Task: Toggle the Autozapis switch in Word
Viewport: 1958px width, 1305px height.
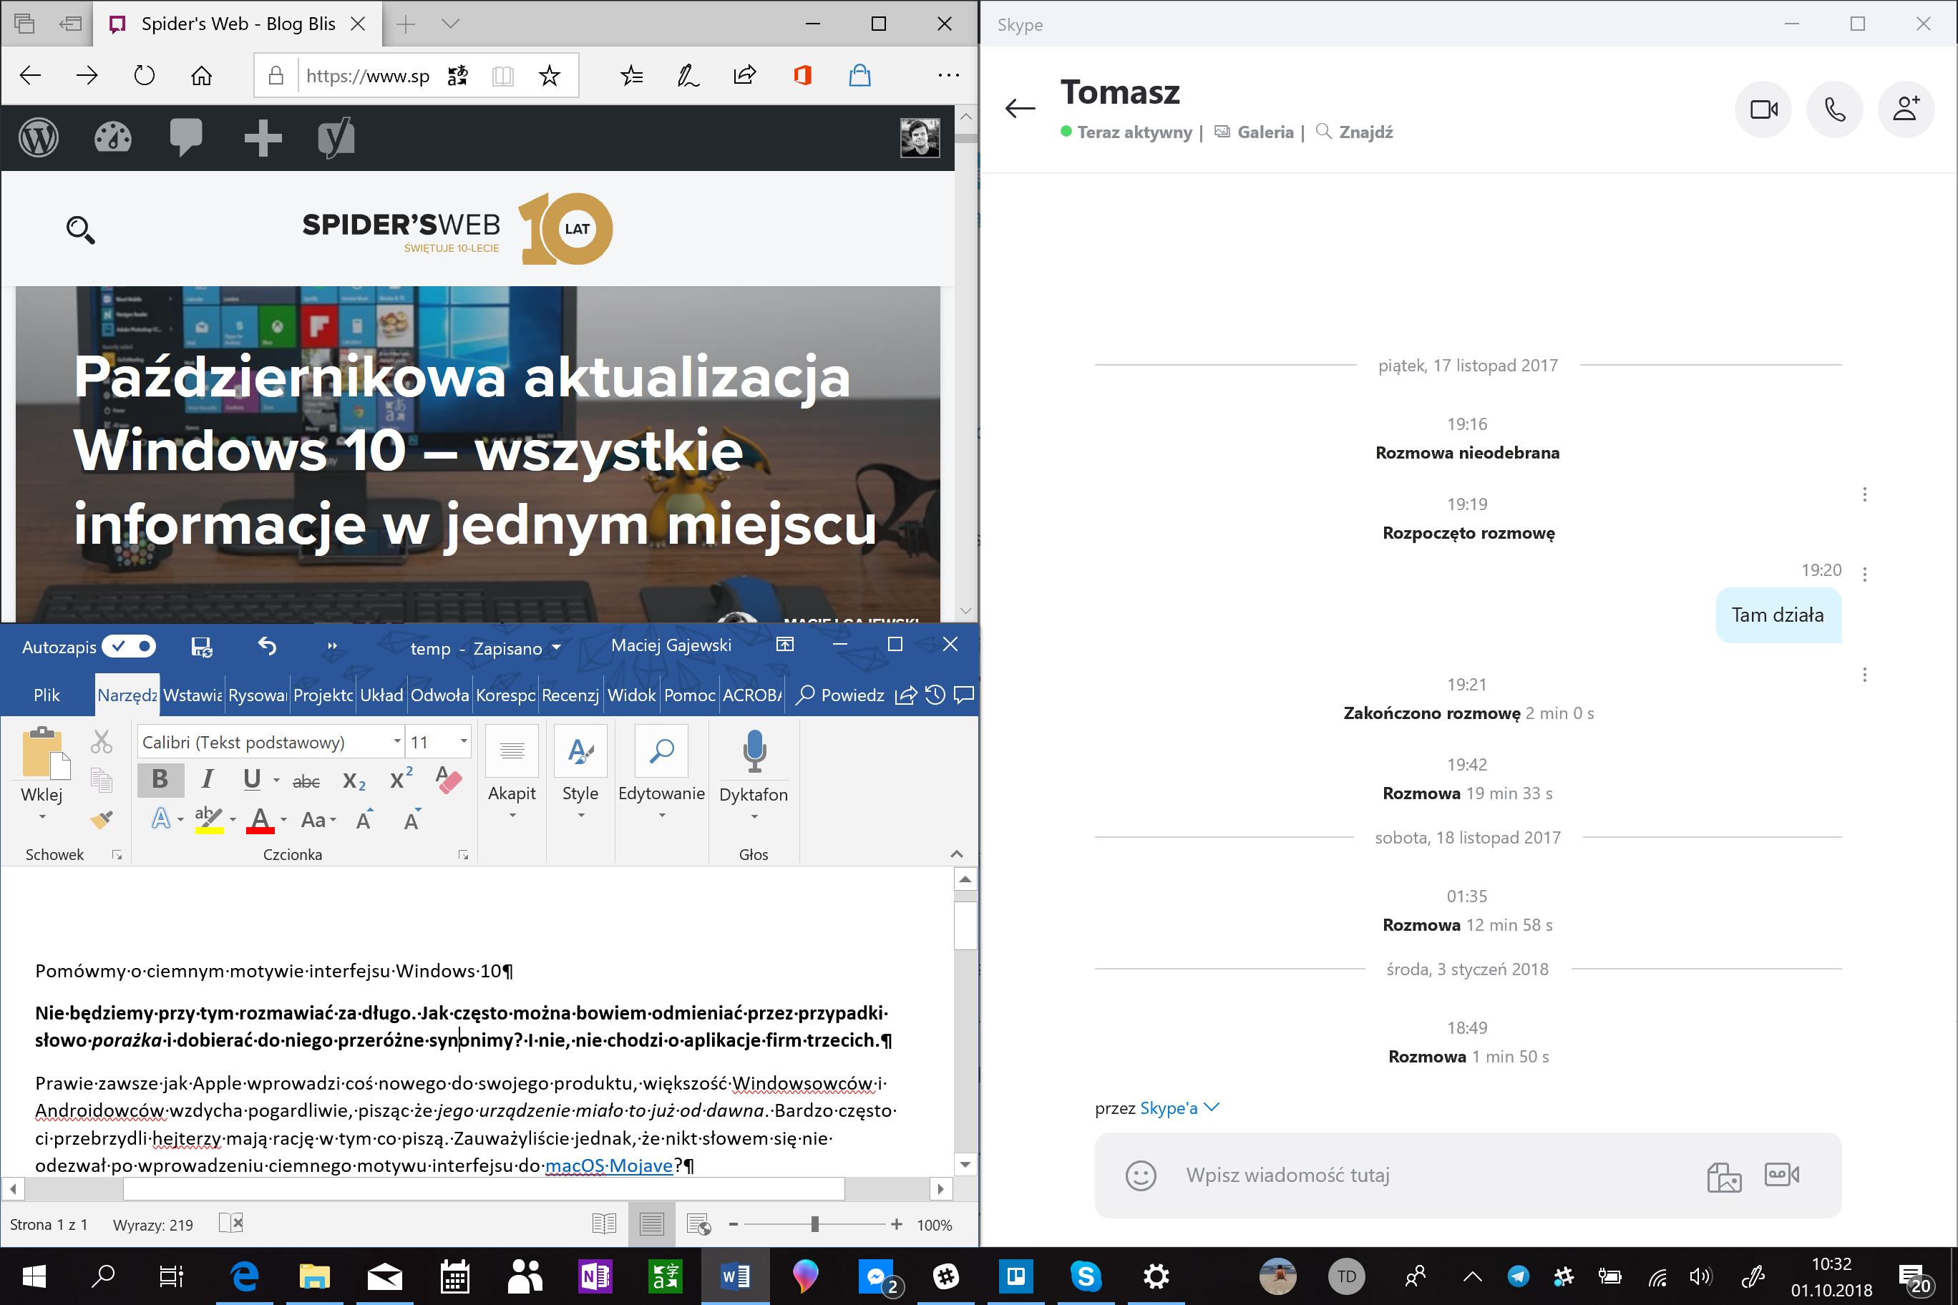Action: point(129,647)
